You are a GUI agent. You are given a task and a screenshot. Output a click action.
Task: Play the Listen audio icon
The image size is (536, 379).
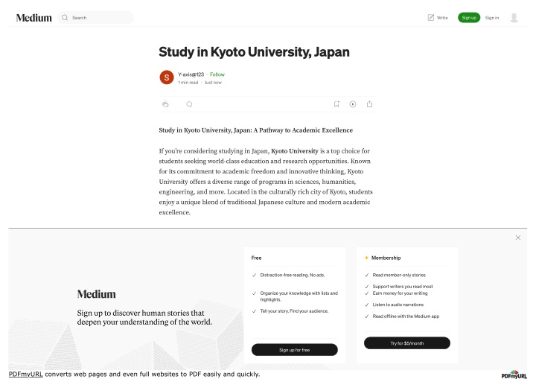coord(353,104)
